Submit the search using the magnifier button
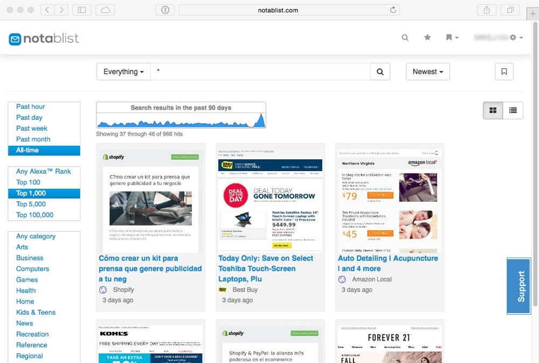 (x=380, y=71)
